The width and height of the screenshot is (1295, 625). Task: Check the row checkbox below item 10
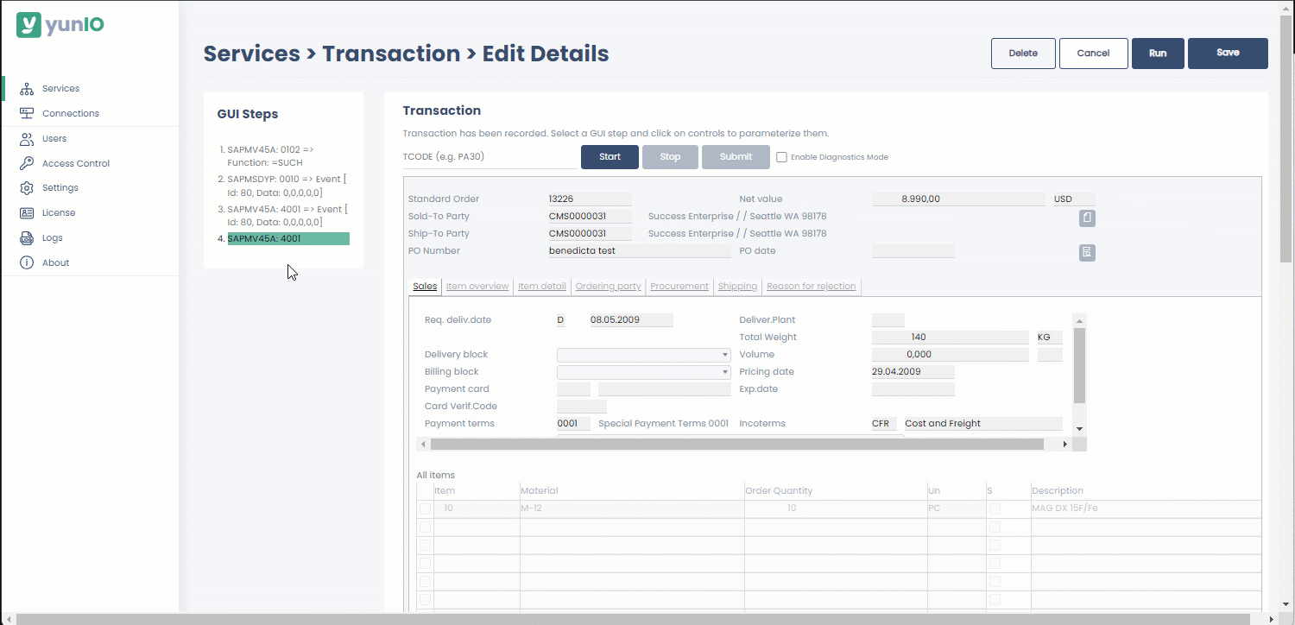point(425,527)
